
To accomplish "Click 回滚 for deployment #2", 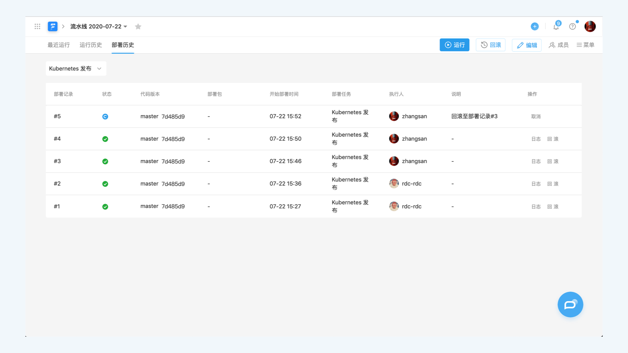I will click(553, 184).
